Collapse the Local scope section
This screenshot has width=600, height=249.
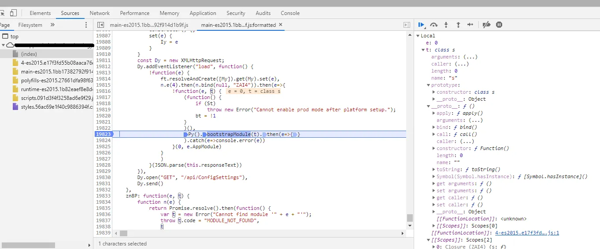[418, 36]
